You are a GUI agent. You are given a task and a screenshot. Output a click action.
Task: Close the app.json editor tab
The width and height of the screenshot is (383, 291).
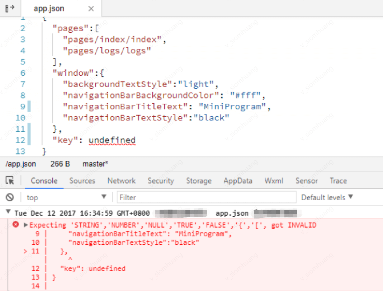tap(91, 9)
